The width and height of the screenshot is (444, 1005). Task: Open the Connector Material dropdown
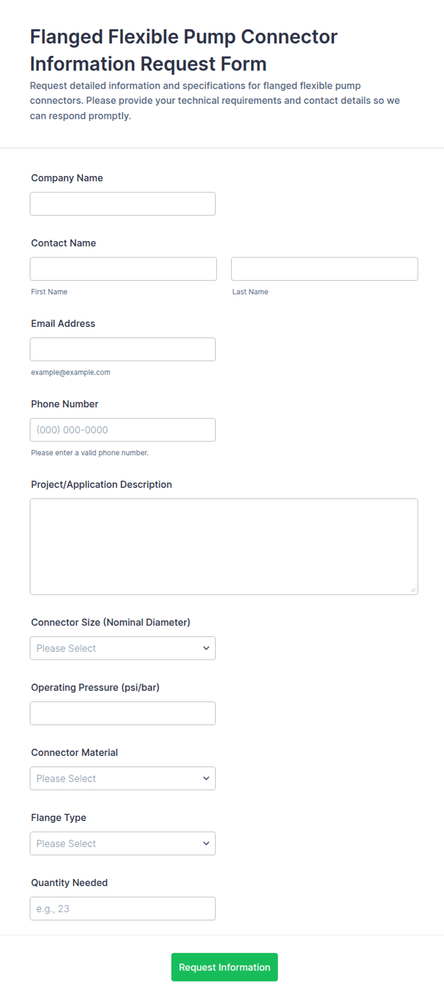tap(123, 779)
